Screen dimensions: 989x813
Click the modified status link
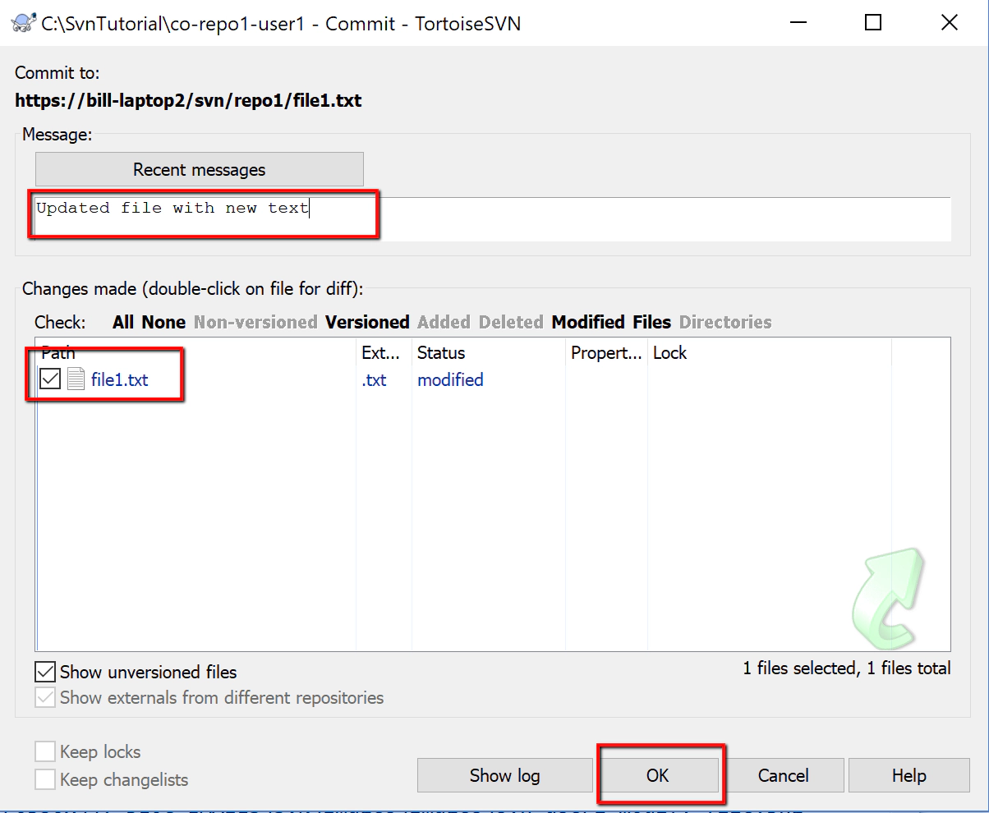tap(450, 379)
